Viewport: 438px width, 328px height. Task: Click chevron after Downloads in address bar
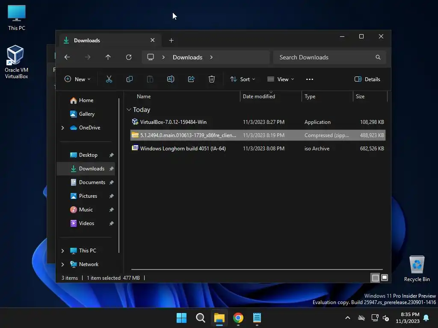tap(211, 57)
